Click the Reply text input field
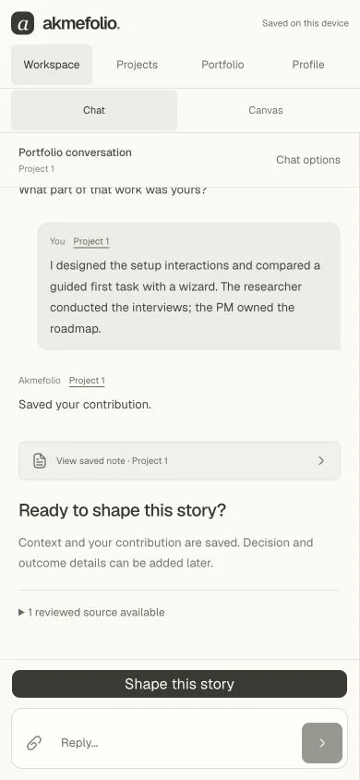 (x=176, y=743)
